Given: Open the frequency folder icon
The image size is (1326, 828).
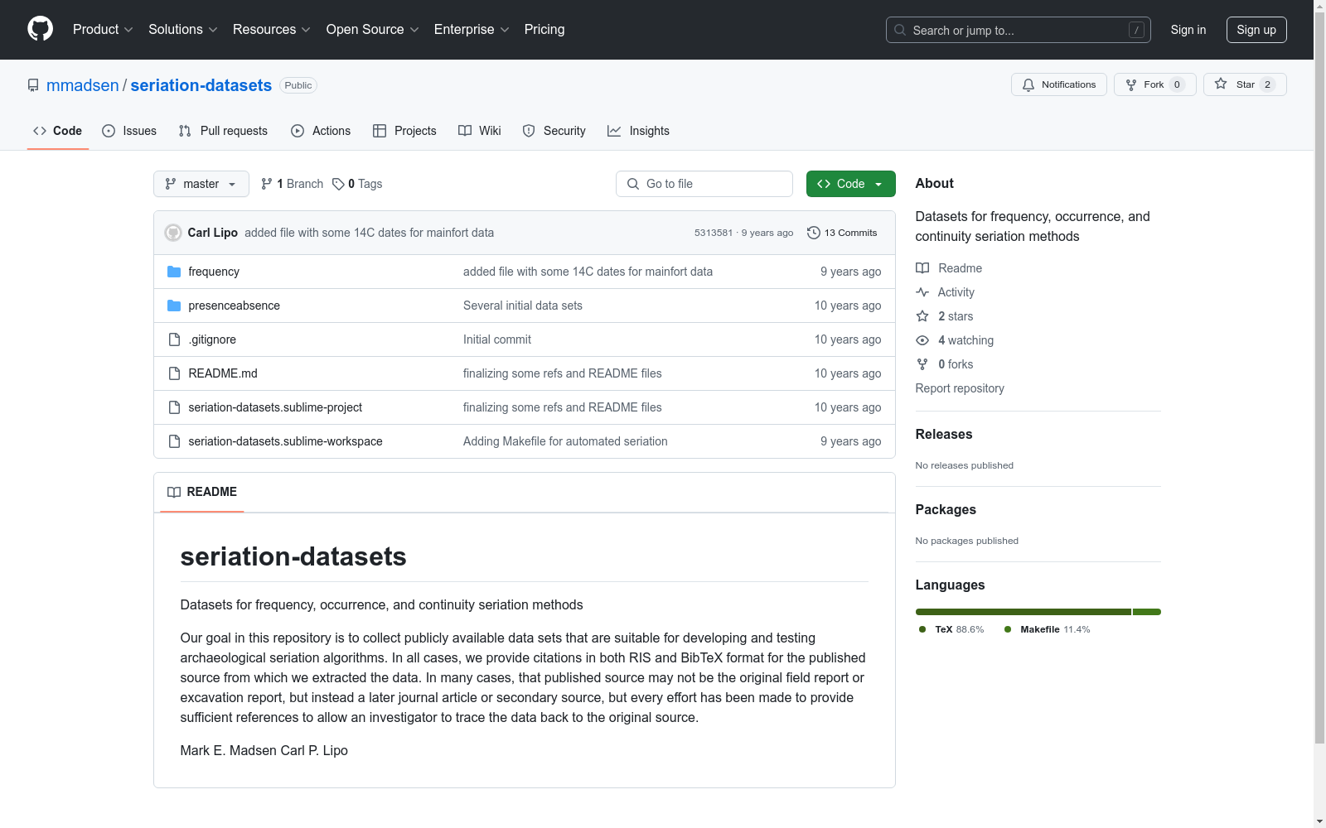Looking at the screenshot, I should point(174,272).
